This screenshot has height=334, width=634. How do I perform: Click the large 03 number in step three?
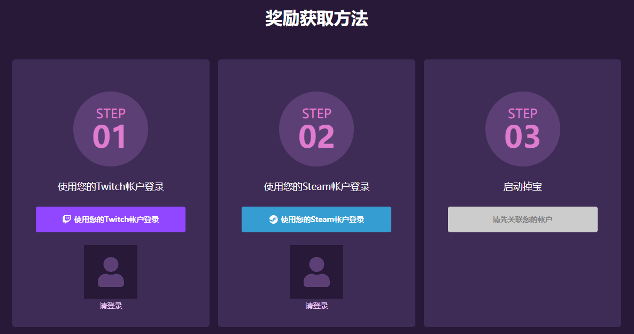522,137
